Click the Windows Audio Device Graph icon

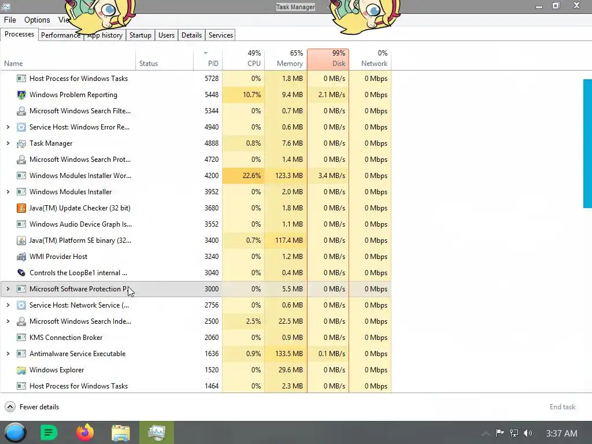point(21,224)
